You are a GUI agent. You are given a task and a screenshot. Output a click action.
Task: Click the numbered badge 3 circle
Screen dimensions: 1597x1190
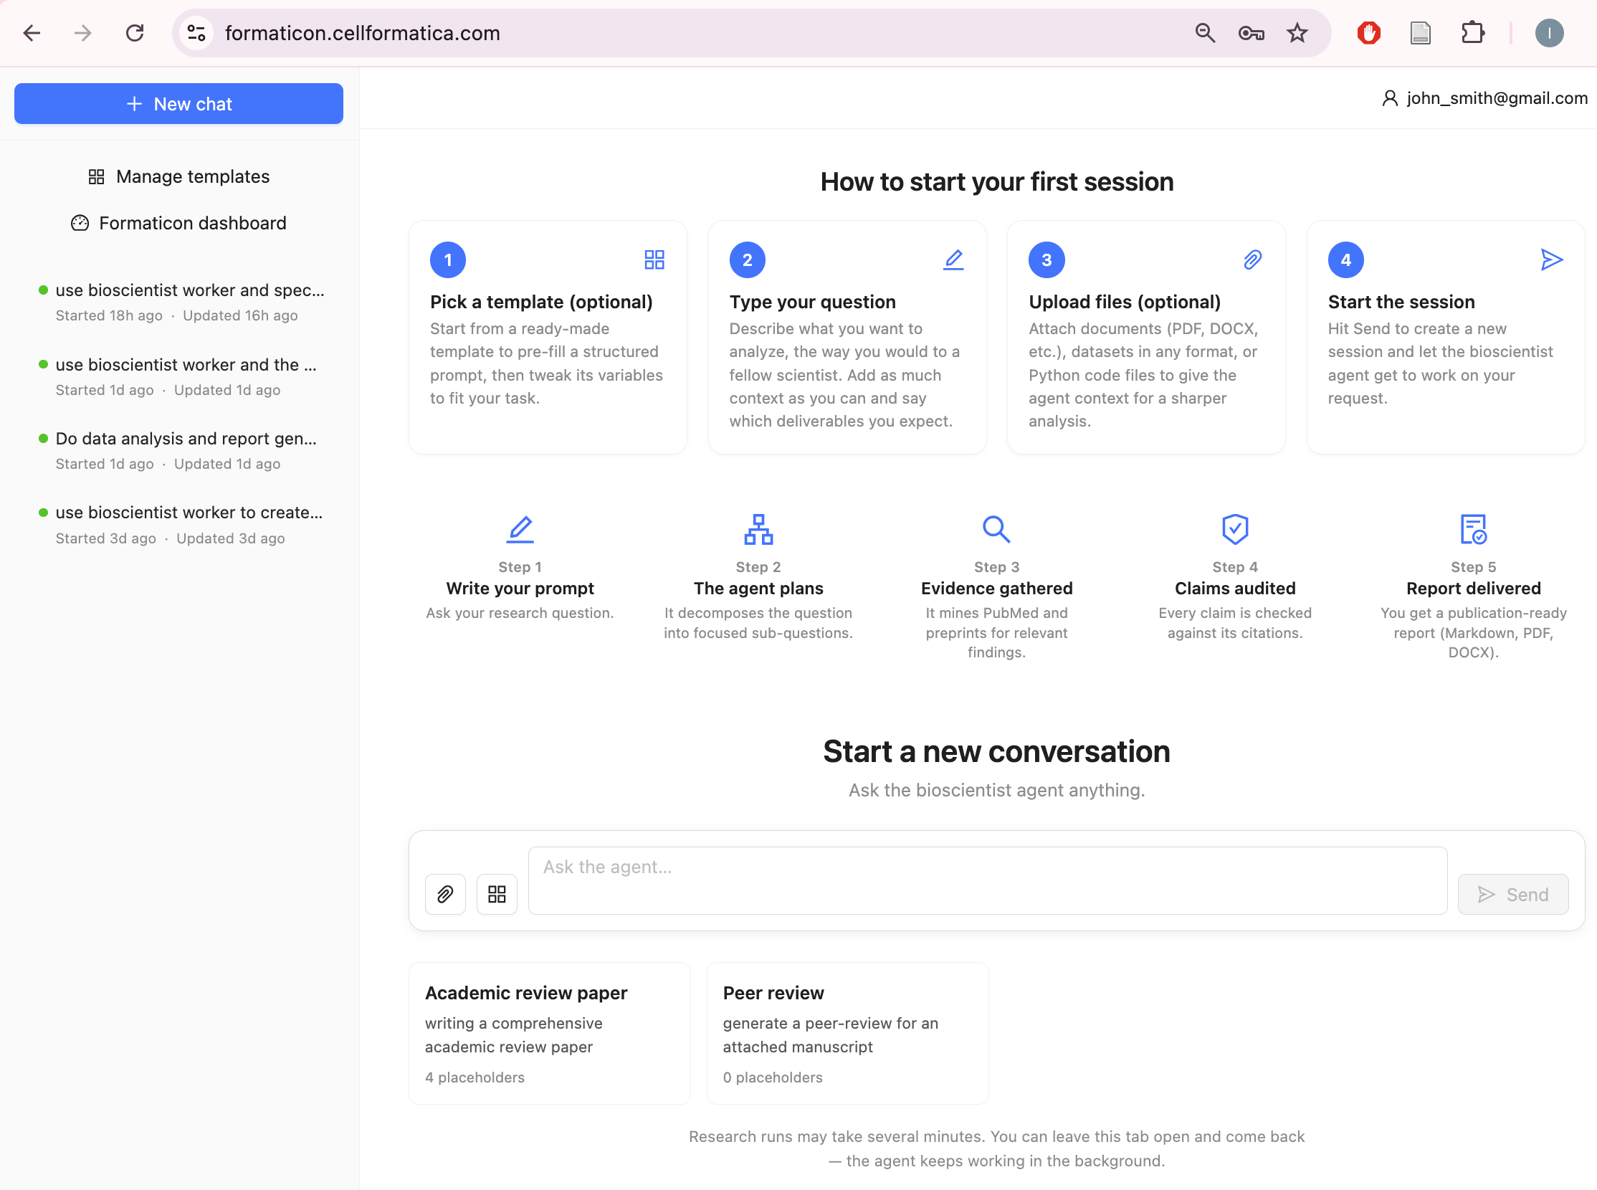point(1047,260)
